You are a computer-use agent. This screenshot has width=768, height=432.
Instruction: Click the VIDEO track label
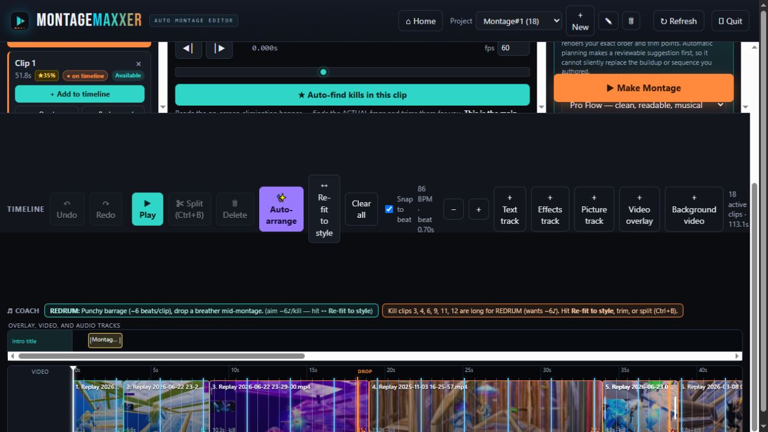pos(40,371)
